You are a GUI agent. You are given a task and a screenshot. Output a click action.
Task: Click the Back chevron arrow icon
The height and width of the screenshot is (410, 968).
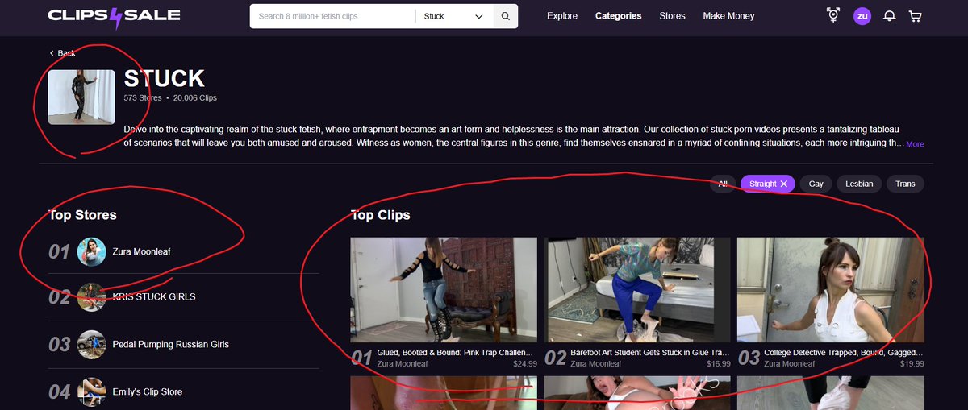click(52, 53)
